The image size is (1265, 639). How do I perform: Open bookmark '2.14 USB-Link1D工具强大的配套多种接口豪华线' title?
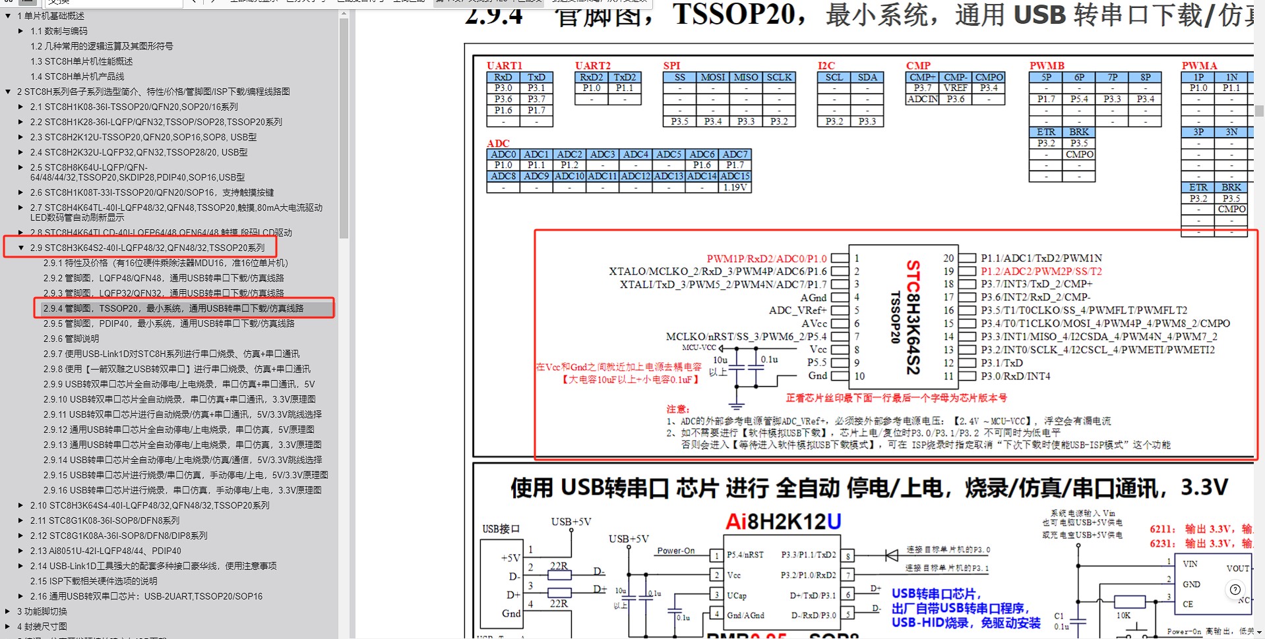click(x=154, y=566)
